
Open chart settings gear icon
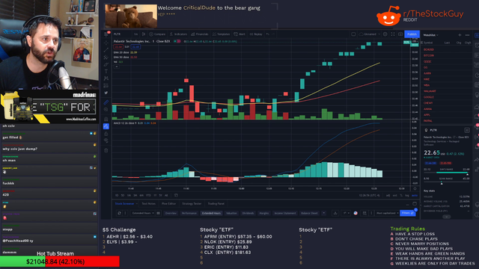point(385,34)
